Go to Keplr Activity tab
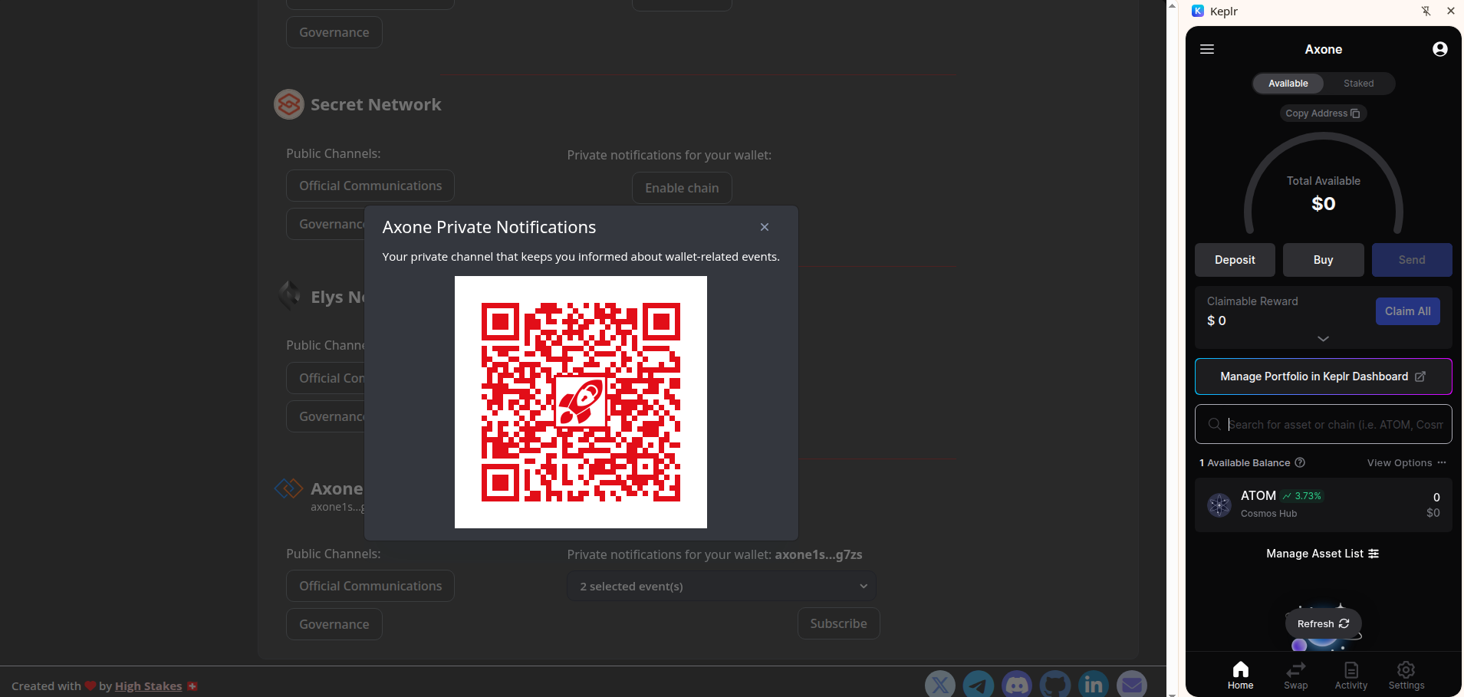 click(1351, 676)
